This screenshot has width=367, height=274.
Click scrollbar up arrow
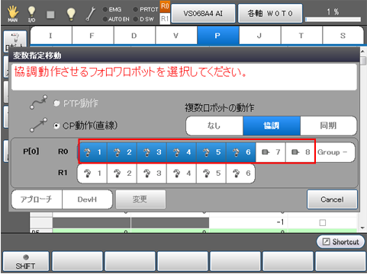pyautogui.click(x=363, y=52)
